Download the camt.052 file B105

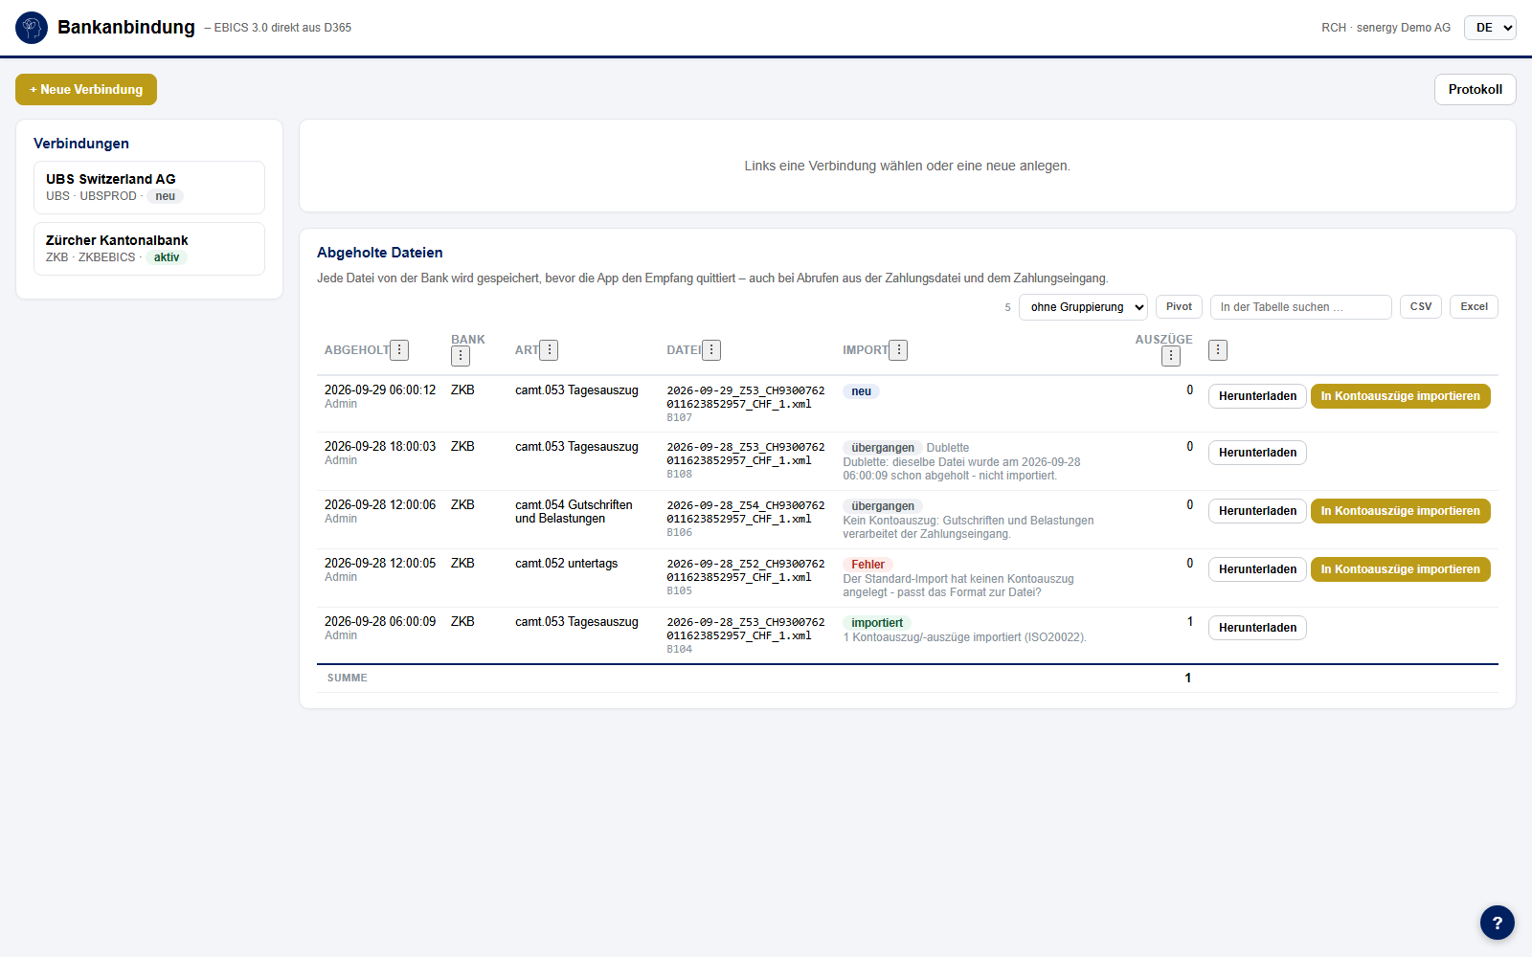1257,569
